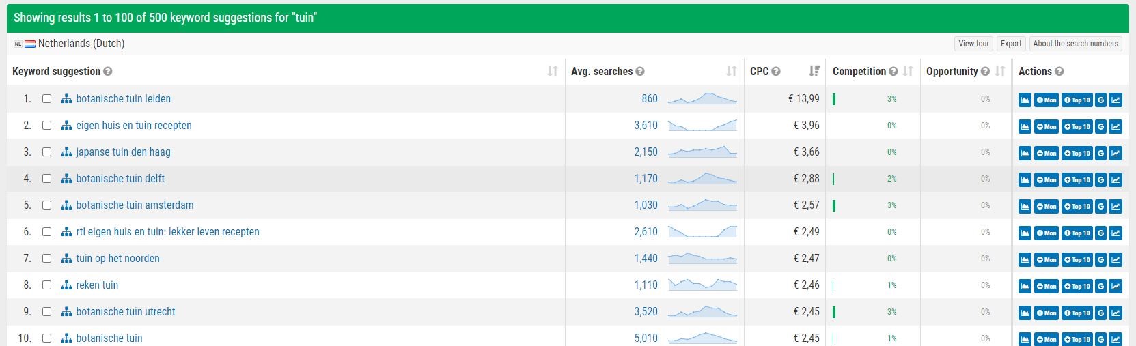Open Google icon for 'rtl eigen huis en tuin' row
Viewport: 1136px width, 346px height.
tap(1100, 233)
